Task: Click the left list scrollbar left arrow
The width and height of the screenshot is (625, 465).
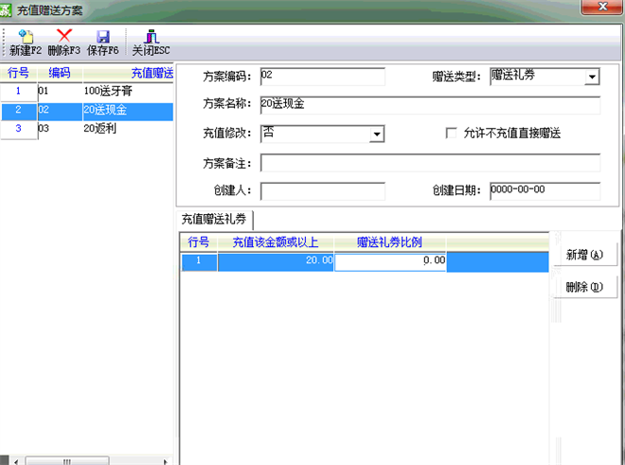Action: (16, 461)
